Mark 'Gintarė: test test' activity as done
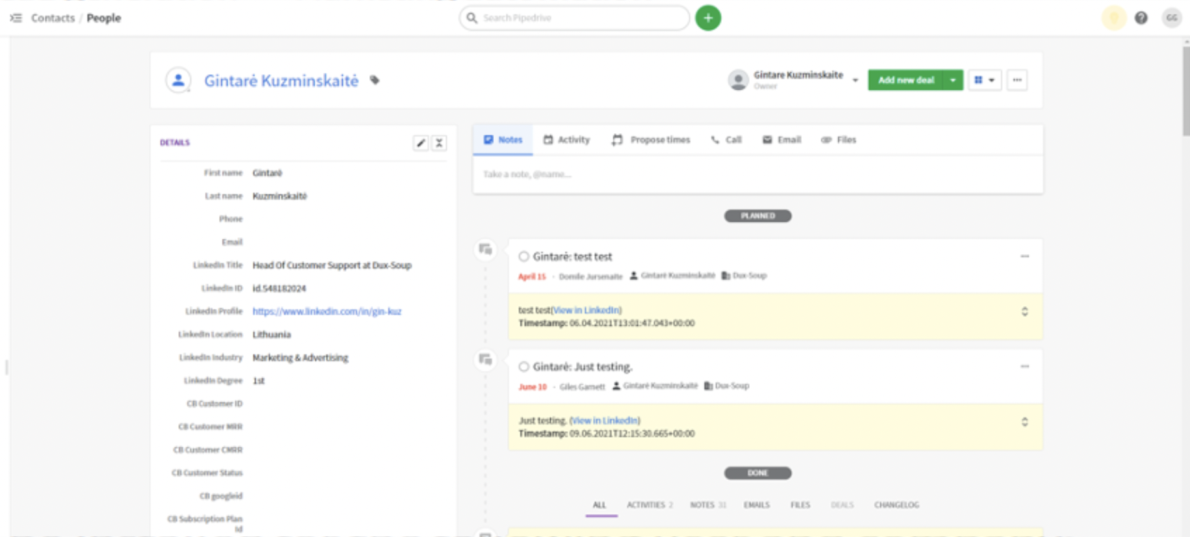The width and height of the screenshot is (1190, 537). pyautogui.click(x=523, y=257)
